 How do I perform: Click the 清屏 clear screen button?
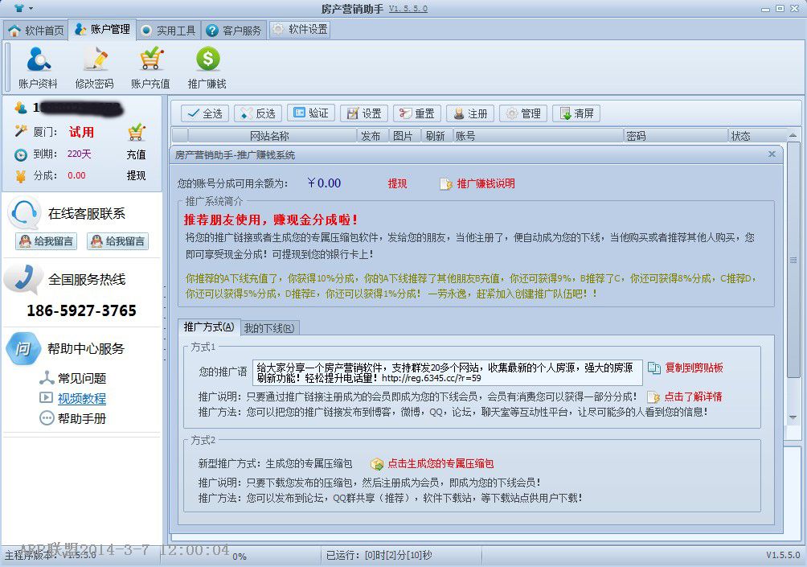tap(576, 113)
